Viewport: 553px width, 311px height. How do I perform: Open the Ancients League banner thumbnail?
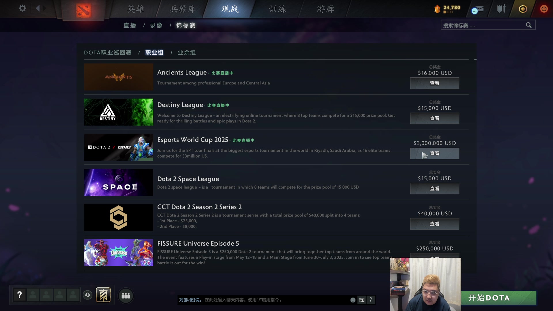tap(119, 77)
